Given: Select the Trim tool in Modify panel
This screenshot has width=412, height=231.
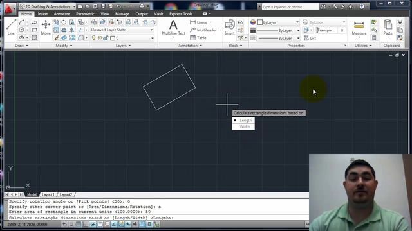Looking at the screenshot, I should (x=80, y=30).
